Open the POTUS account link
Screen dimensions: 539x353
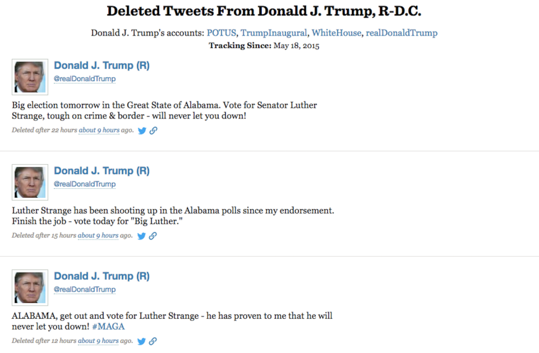(x=221, y=33)
